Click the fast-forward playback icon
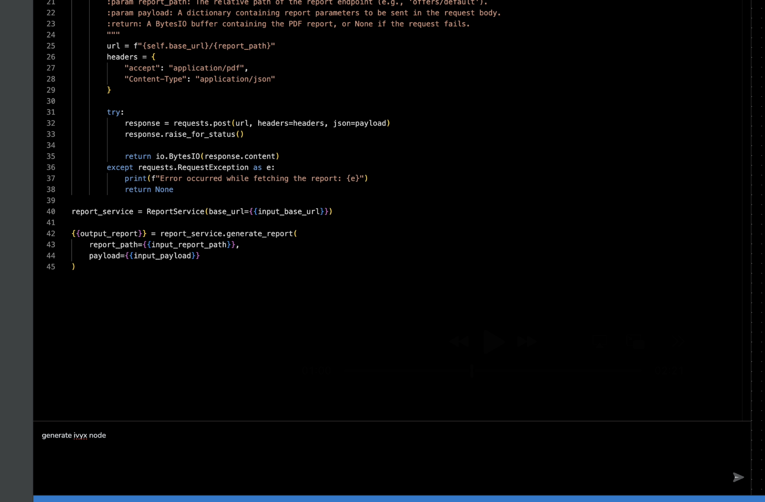This screenshot has height=502, width=765. [526, 341]
